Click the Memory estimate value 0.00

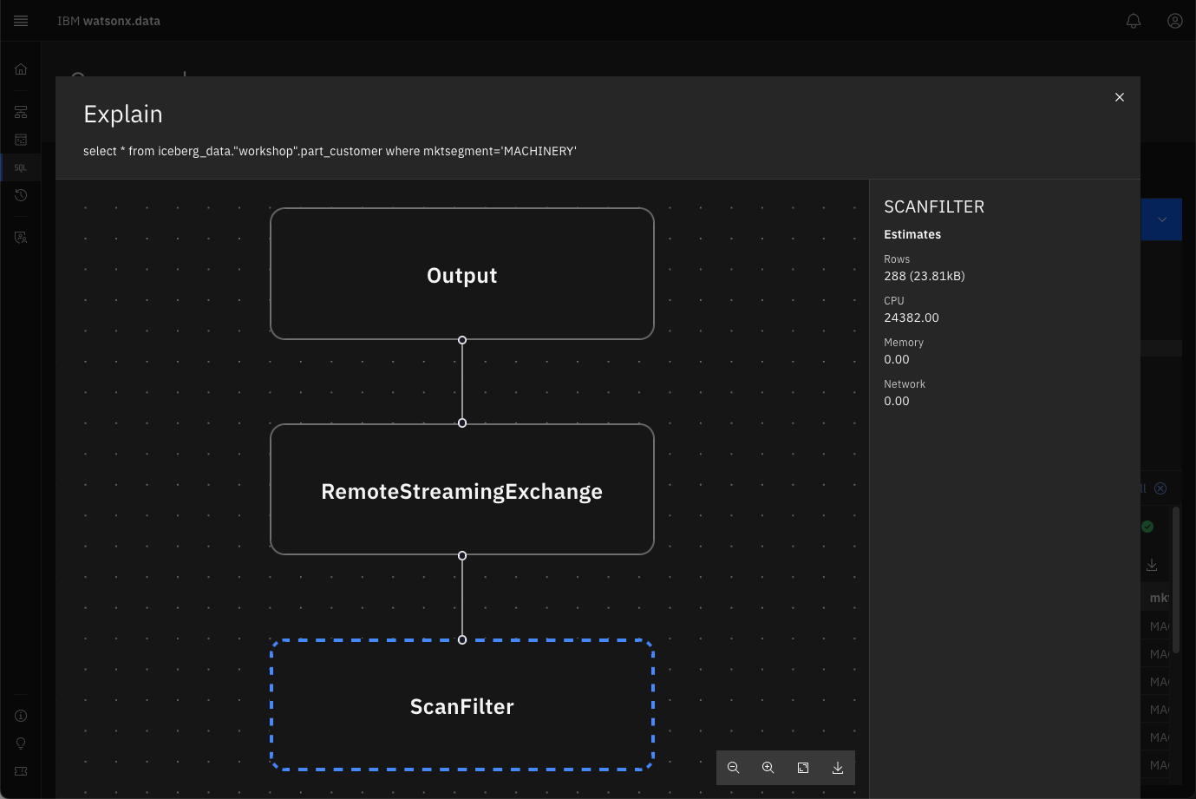[x=897, y=359]
